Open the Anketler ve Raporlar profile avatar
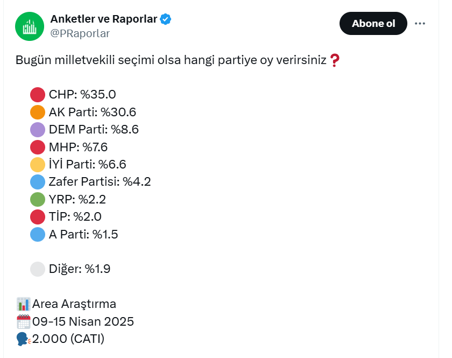Image resolution: width=452 pixels, height=358 pixels. tap(30, 26)
